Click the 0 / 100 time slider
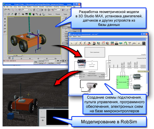 (x=15, y=55)
